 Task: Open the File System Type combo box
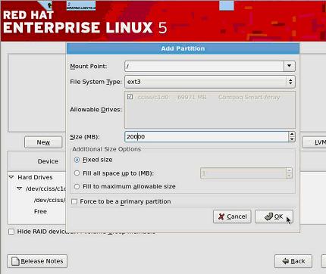(x=210, y=82)
